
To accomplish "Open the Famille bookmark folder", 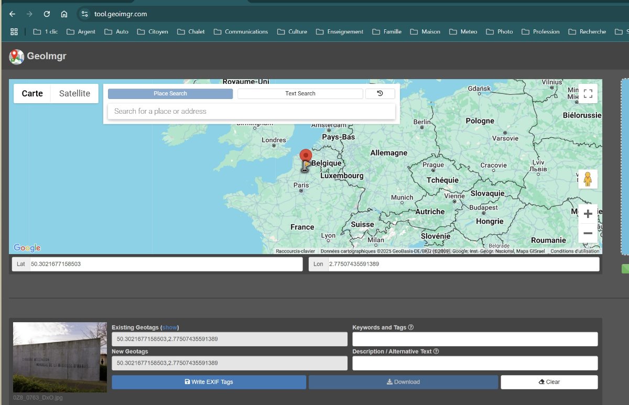I will coord(387,31).
